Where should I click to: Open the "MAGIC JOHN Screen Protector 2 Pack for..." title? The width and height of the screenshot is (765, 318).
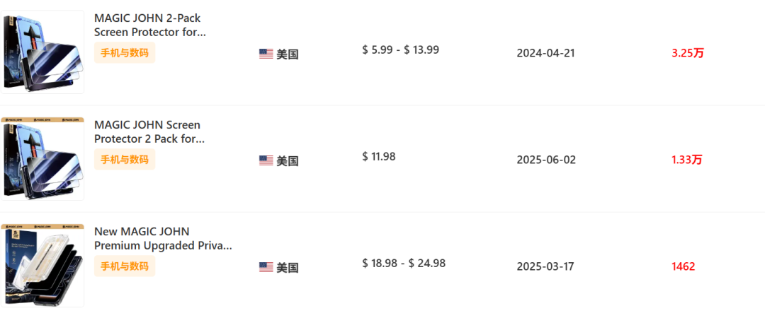pyautogui.click(x=149, y=132)
